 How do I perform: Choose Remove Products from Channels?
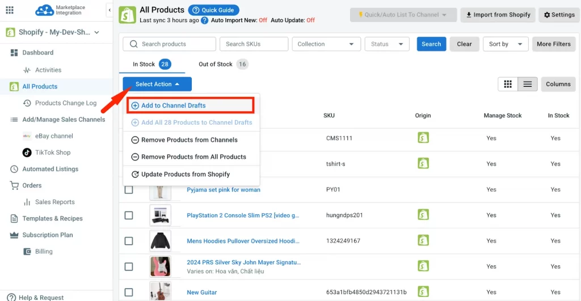tap(191, 140)
